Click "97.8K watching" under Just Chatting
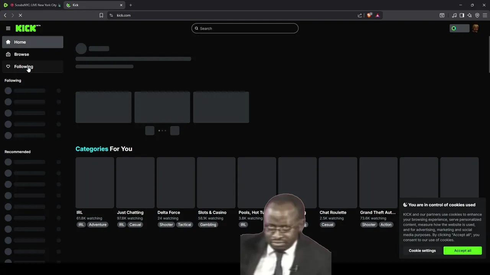490x275 pixels. tap(130, 218)
